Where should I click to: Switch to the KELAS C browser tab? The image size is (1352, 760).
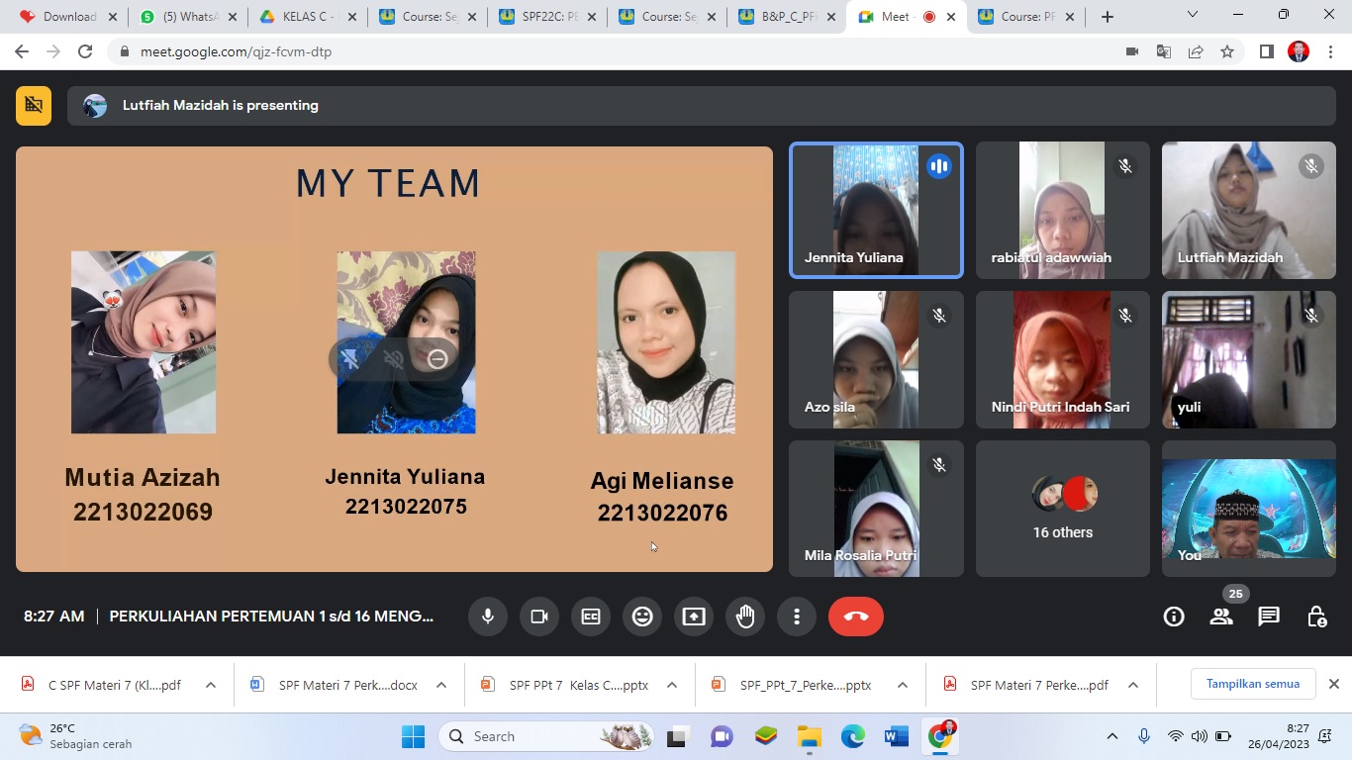[304, 17]
